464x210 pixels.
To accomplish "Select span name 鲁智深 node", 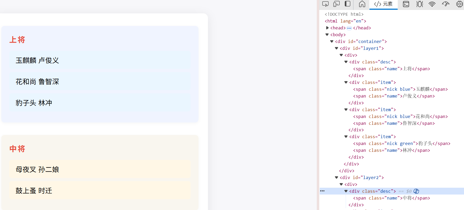I will point(394,123).
